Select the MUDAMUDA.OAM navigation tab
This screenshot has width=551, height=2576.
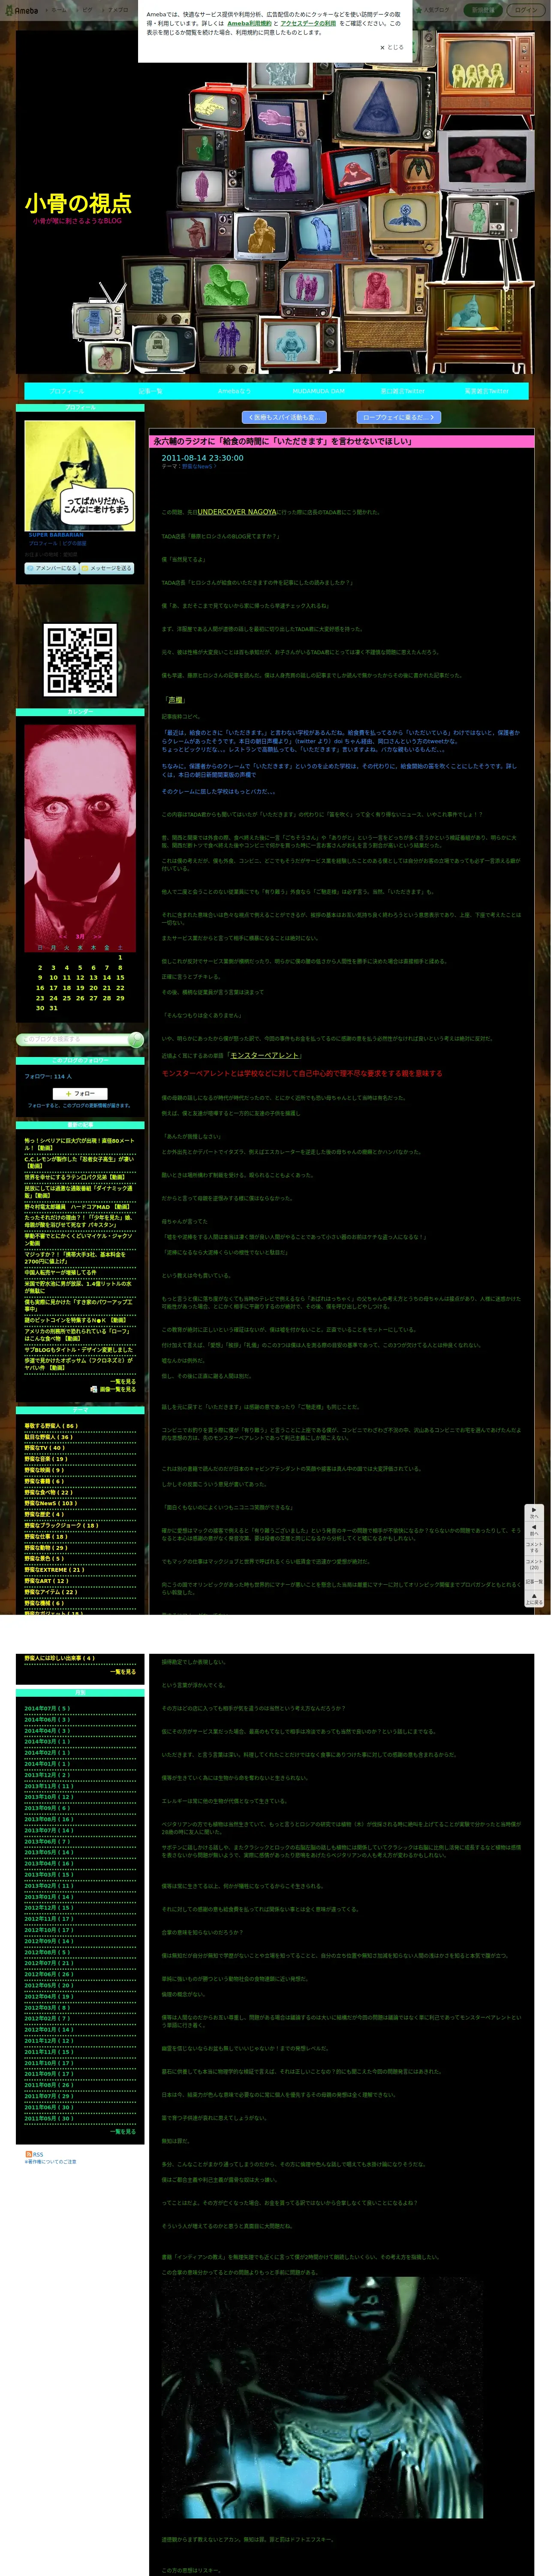click(x=319, y=391)
